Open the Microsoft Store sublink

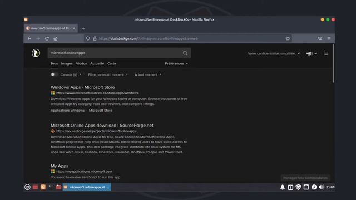(x=101, y=111)
